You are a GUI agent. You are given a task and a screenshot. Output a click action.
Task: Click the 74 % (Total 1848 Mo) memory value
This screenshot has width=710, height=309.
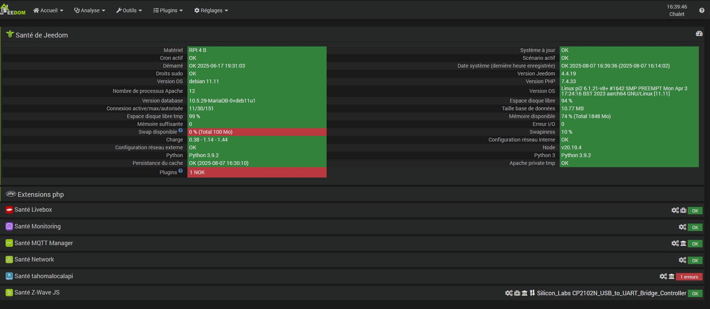[586, 116]
